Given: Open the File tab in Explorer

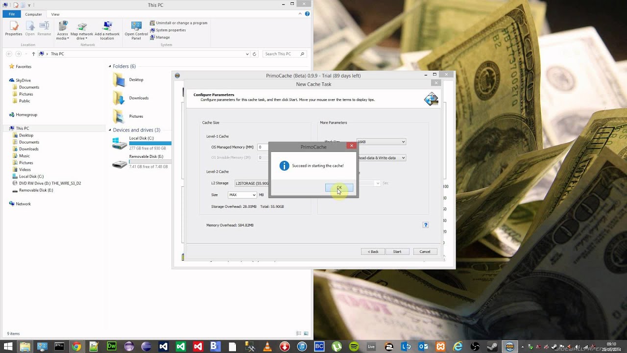Looking at the screenshot, I should [x=12, y=14].
